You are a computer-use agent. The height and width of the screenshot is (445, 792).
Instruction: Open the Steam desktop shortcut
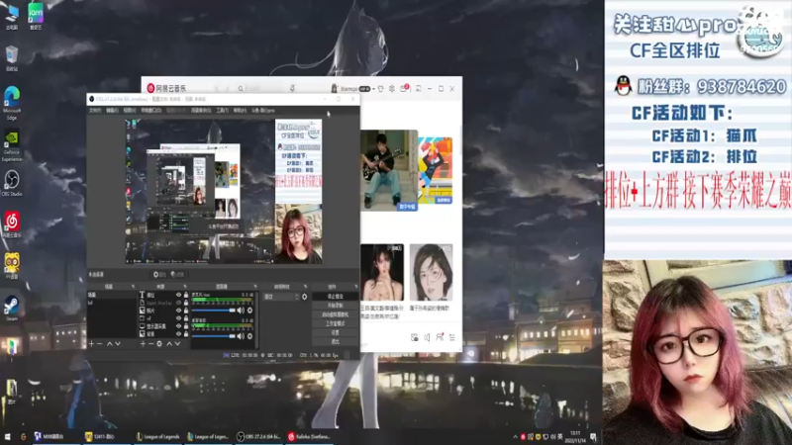(12, 309)
